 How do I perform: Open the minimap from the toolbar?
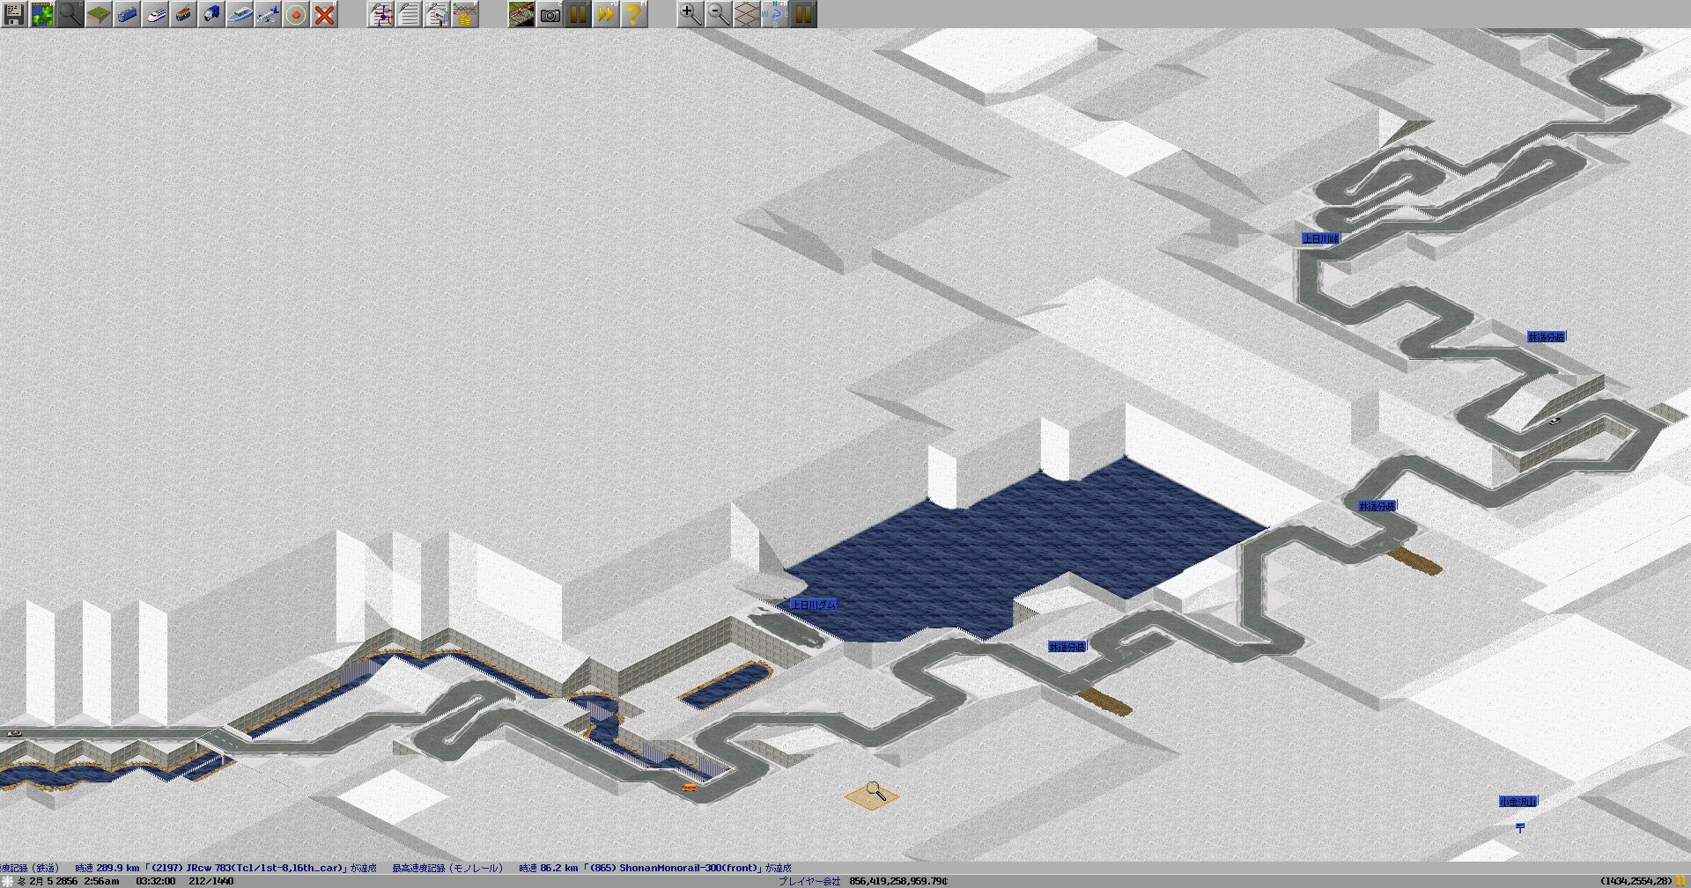(x=42, y=14)
